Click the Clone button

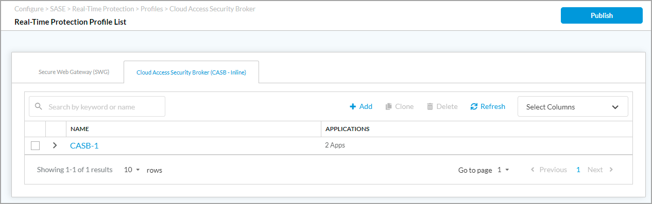400,106
